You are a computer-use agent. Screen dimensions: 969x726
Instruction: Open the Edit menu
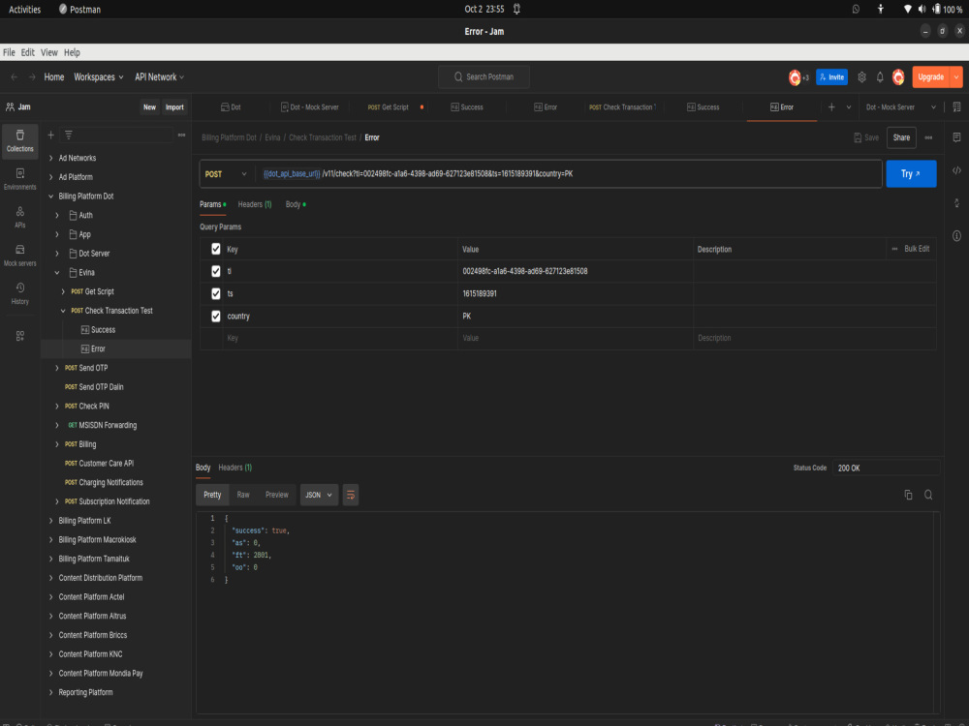[28, 52]
